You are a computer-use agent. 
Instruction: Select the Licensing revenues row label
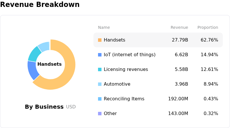point(126,69)
